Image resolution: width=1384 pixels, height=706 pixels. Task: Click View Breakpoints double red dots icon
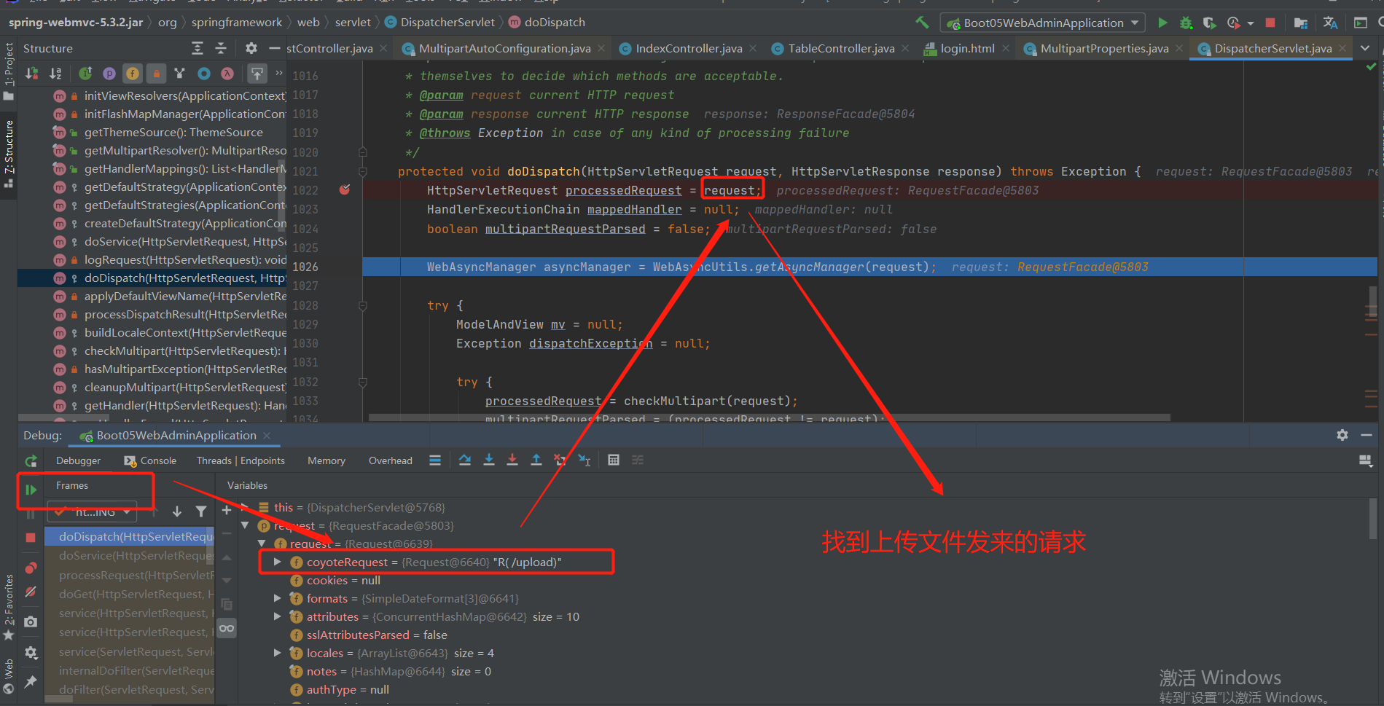click(x=31, y=568)
